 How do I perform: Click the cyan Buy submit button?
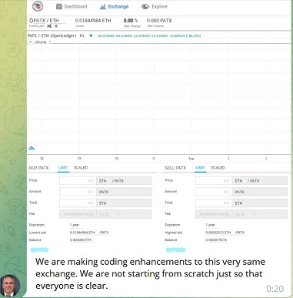39,249
